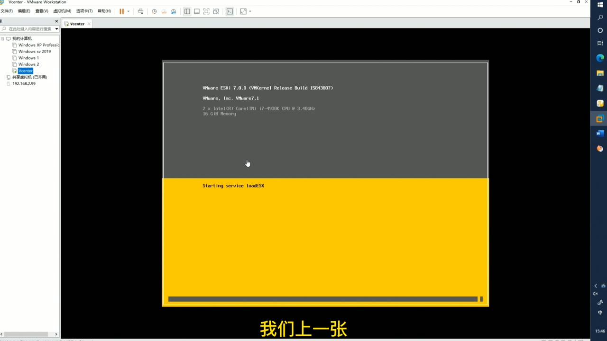Image resolution: width=607 pixels, height=341 pixels.
Task: Open the snapshot manager icon
Action: pos(174,11)
